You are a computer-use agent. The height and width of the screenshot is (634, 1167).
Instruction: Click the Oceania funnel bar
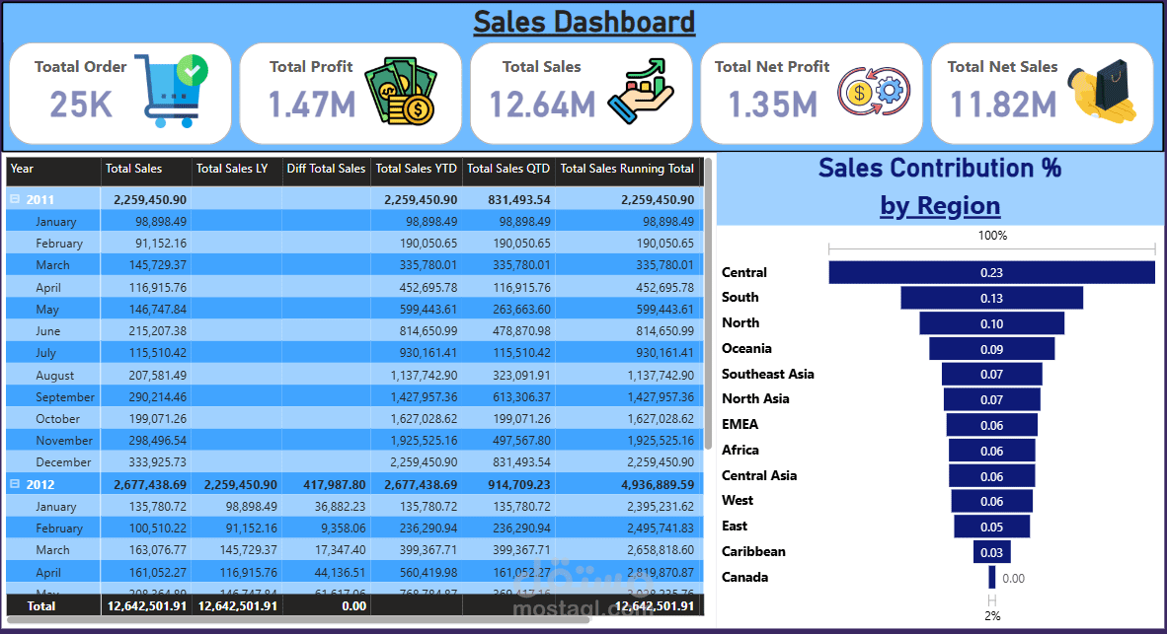click(x=992, y=348)
